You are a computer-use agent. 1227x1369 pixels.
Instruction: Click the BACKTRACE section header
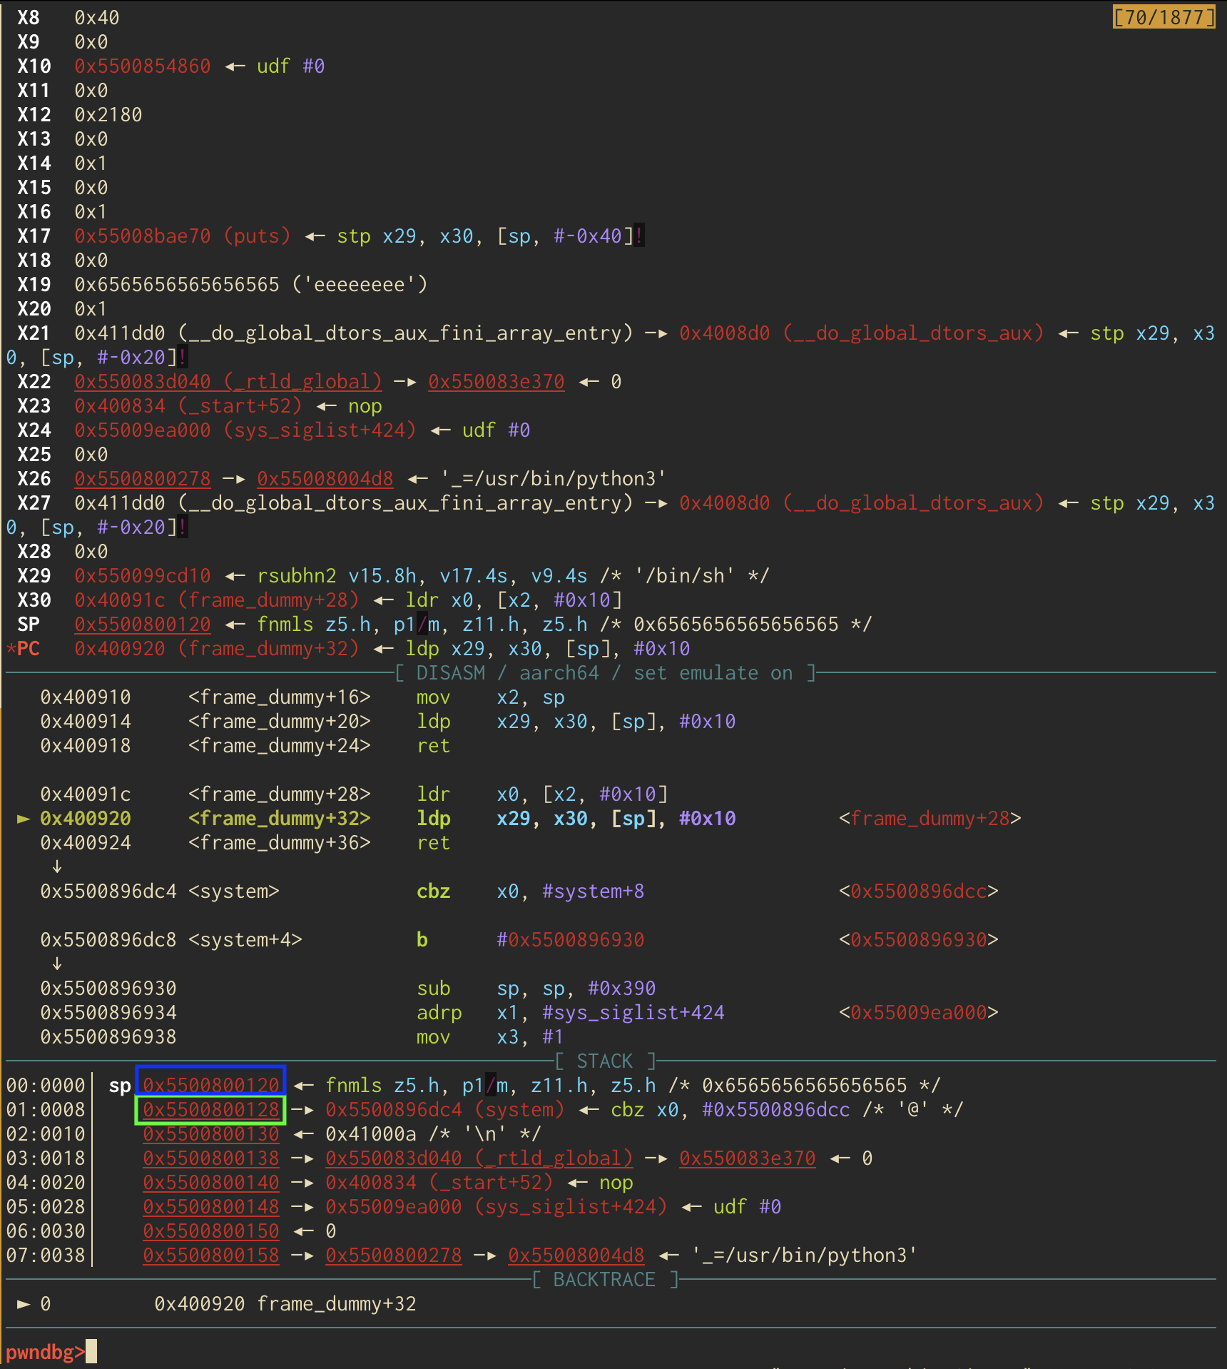coord(604,1280)
